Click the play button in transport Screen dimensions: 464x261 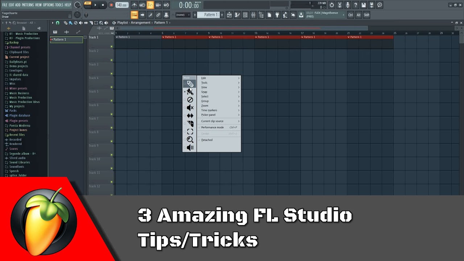click(x=95, y=5)
